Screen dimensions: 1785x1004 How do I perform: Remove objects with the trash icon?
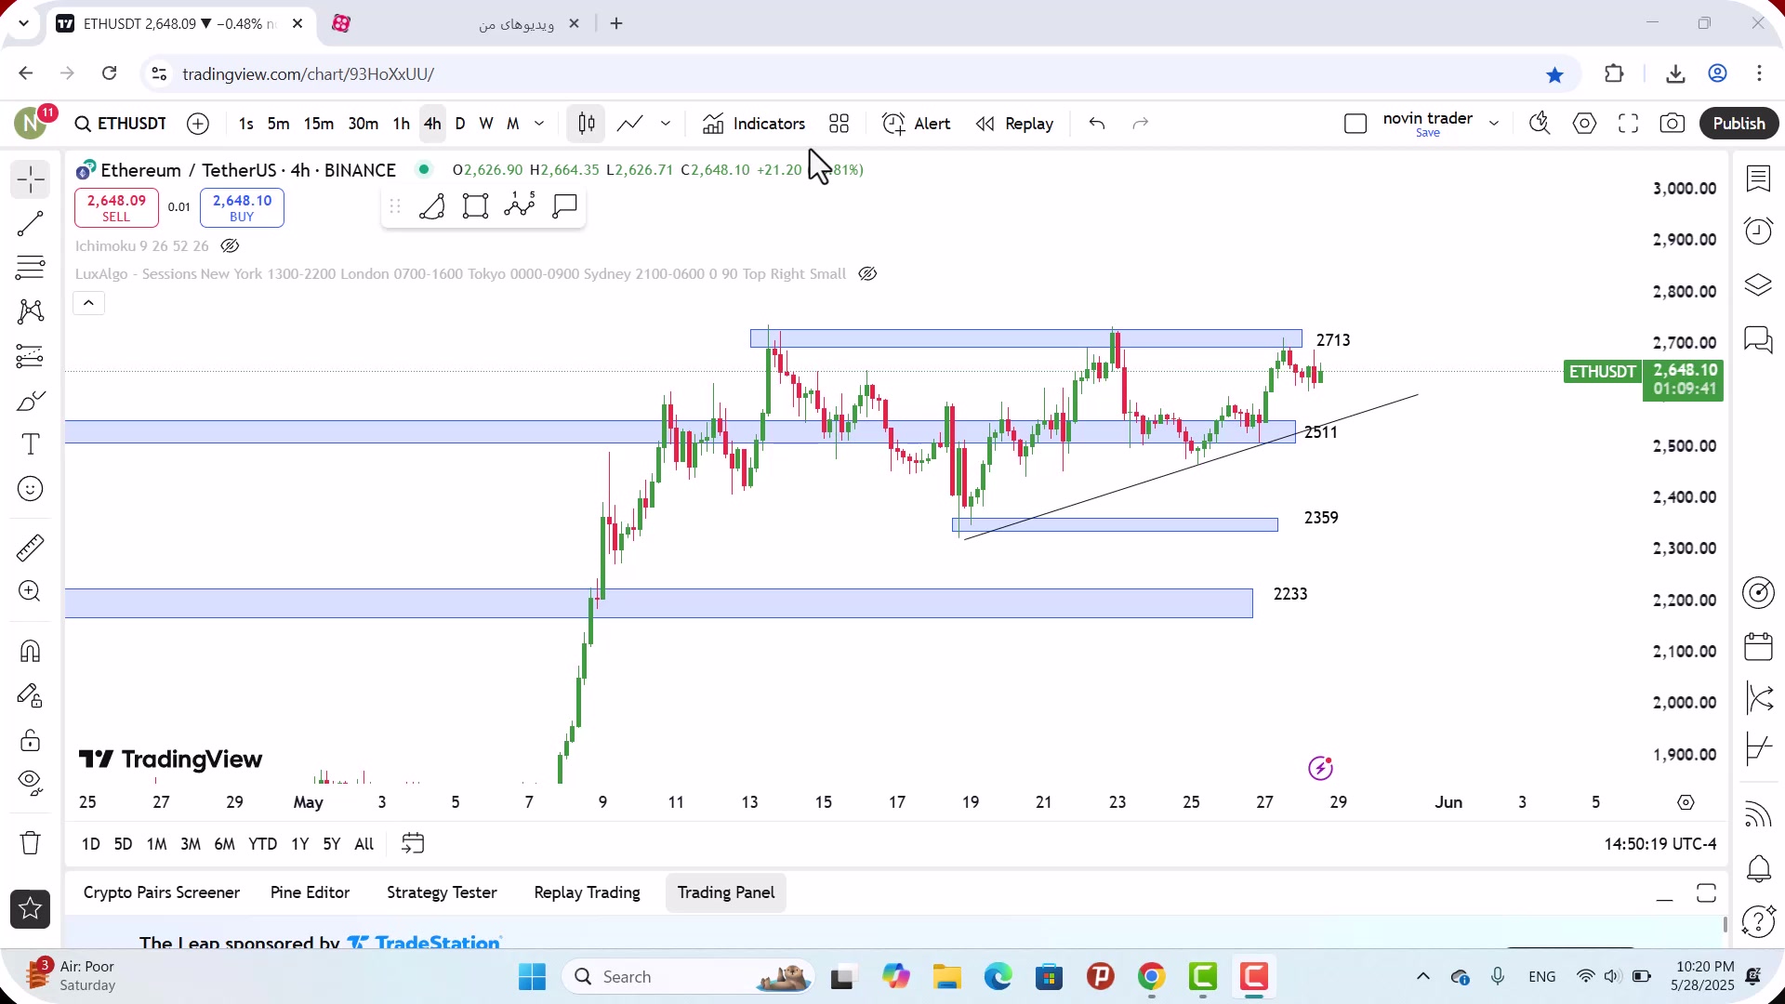31,843
